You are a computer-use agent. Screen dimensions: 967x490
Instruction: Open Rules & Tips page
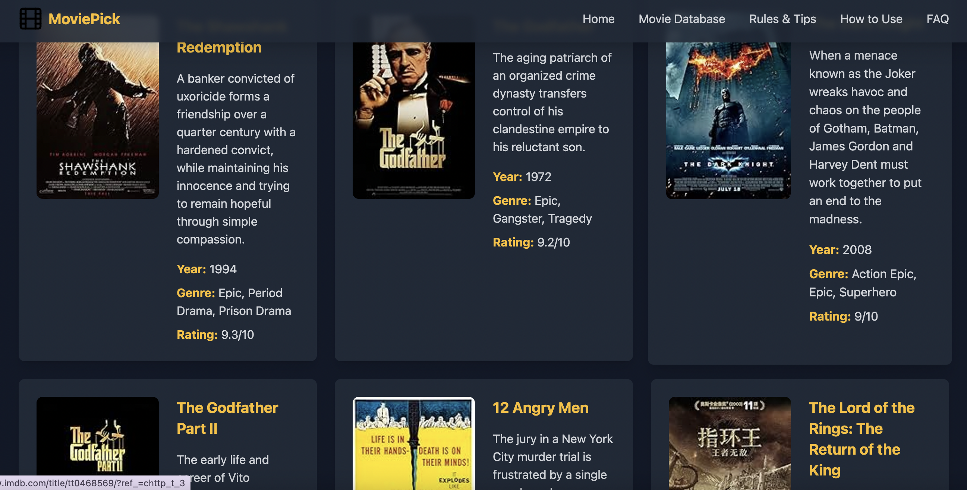(782, 19)
